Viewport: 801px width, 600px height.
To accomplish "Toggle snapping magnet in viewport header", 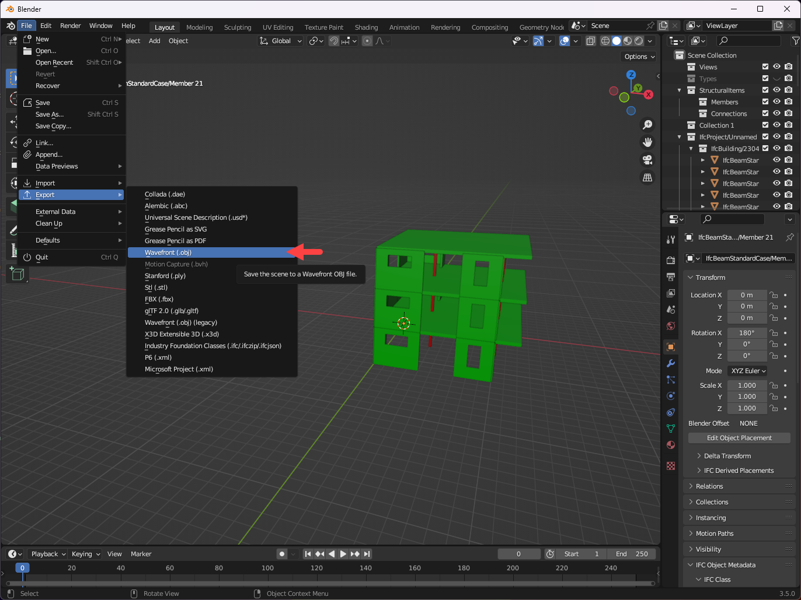I will point(333,41).
